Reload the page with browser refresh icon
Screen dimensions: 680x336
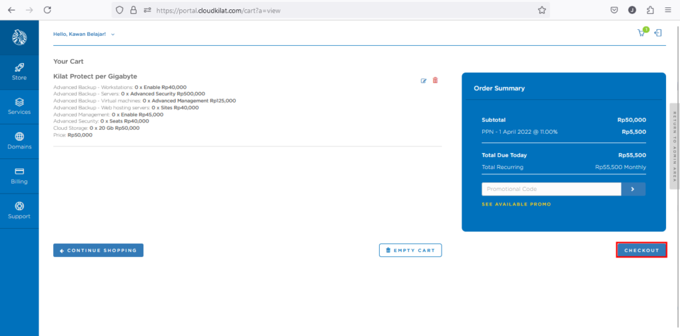tap(47, 10)
